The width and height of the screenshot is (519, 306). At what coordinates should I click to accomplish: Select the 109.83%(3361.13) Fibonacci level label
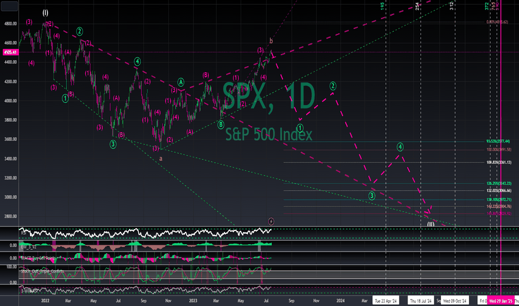coord(498,162)
